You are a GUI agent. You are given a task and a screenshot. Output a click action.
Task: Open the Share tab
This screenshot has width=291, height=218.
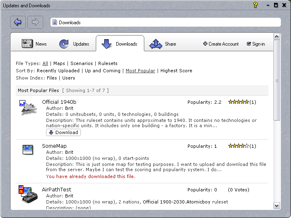pos(163,44)
